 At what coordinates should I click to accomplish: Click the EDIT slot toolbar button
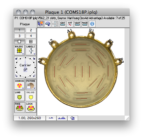(x=63, y=24)
